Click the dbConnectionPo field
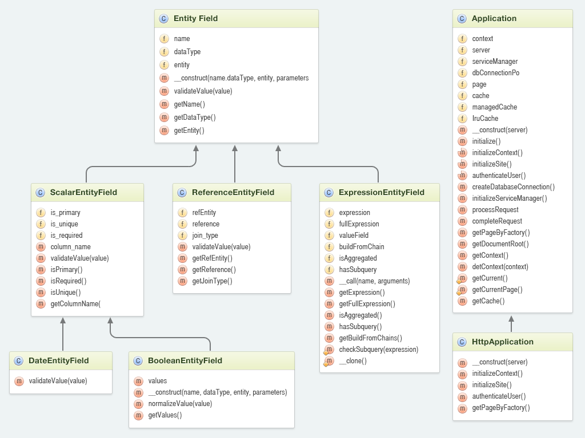The image size is (585, 438). point(496,73)
